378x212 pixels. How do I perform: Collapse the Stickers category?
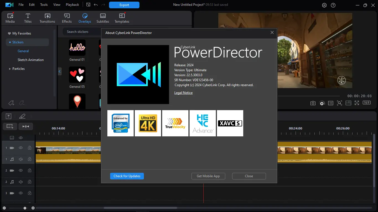tap(10, 42)
